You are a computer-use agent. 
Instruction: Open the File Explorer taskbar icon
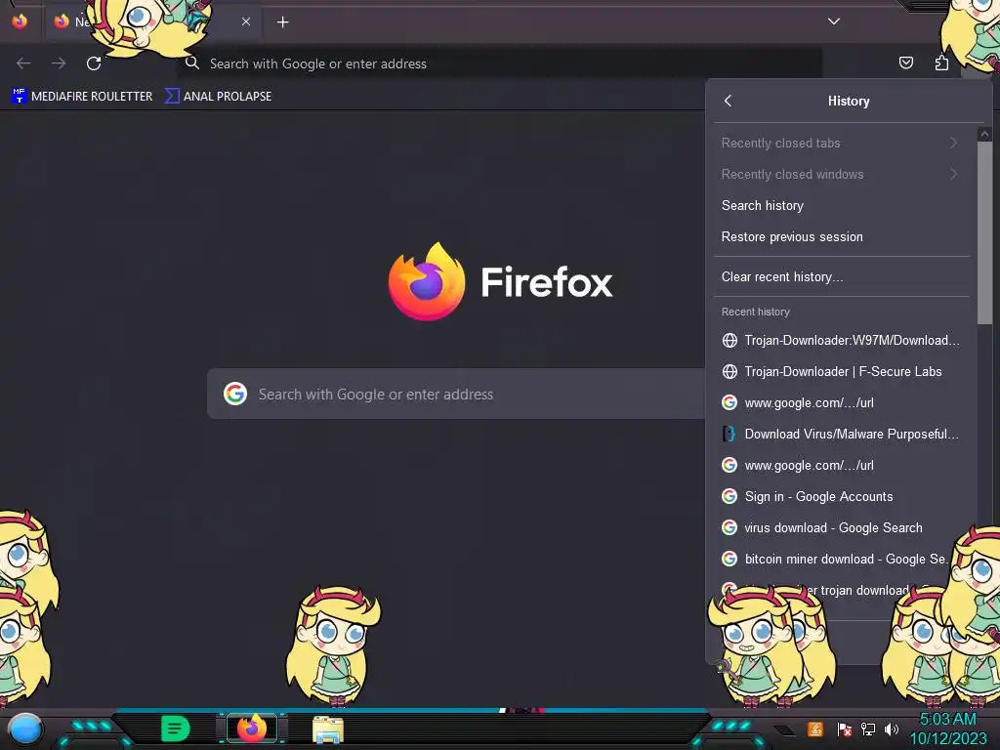point(328,729)
